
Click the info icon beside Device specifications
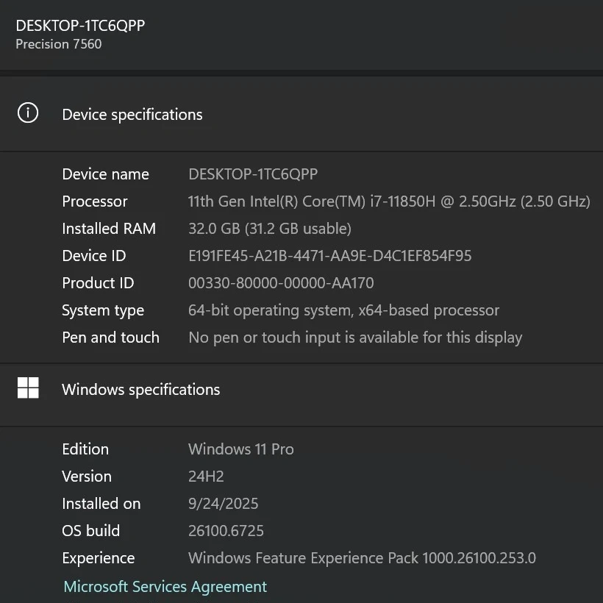point(28,113)
